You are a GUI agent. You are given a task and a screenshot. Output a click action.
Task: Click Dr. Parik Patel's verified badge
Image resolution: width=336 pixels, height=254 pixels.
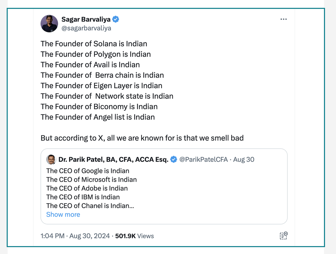click(x=174, y=159)
